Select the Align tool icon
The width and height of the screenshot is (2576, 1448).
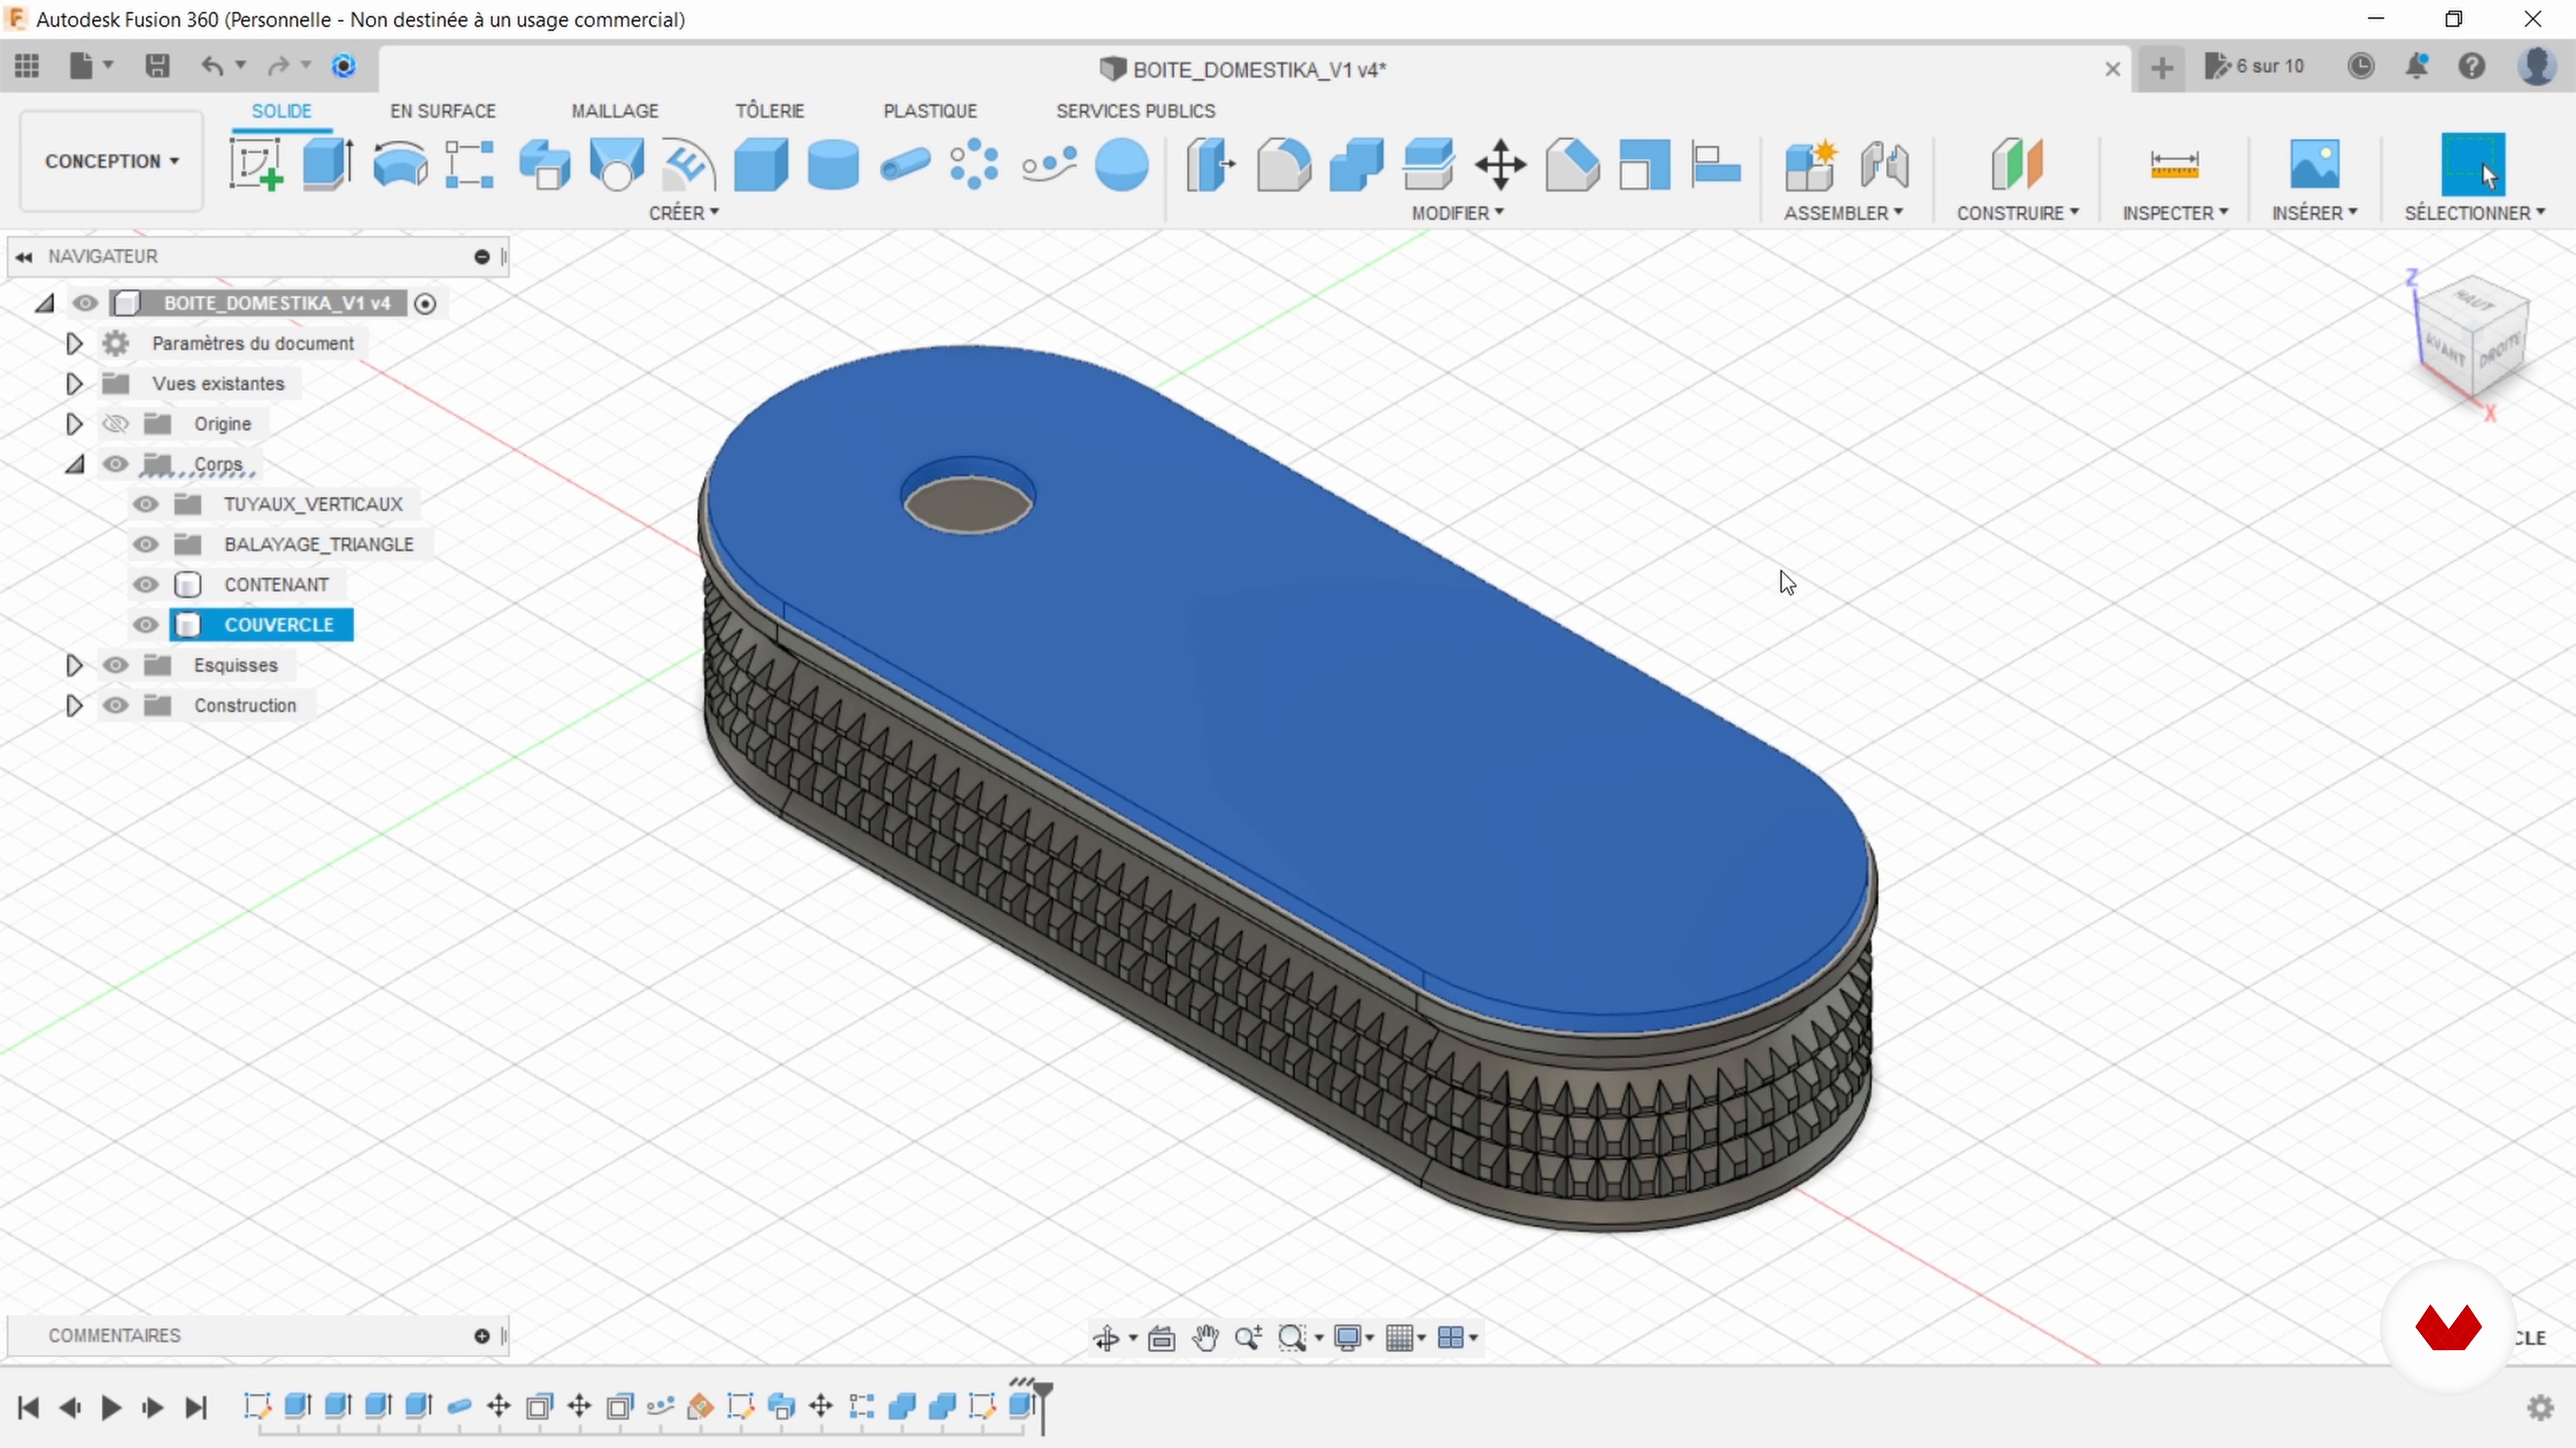coord(1716,164)
